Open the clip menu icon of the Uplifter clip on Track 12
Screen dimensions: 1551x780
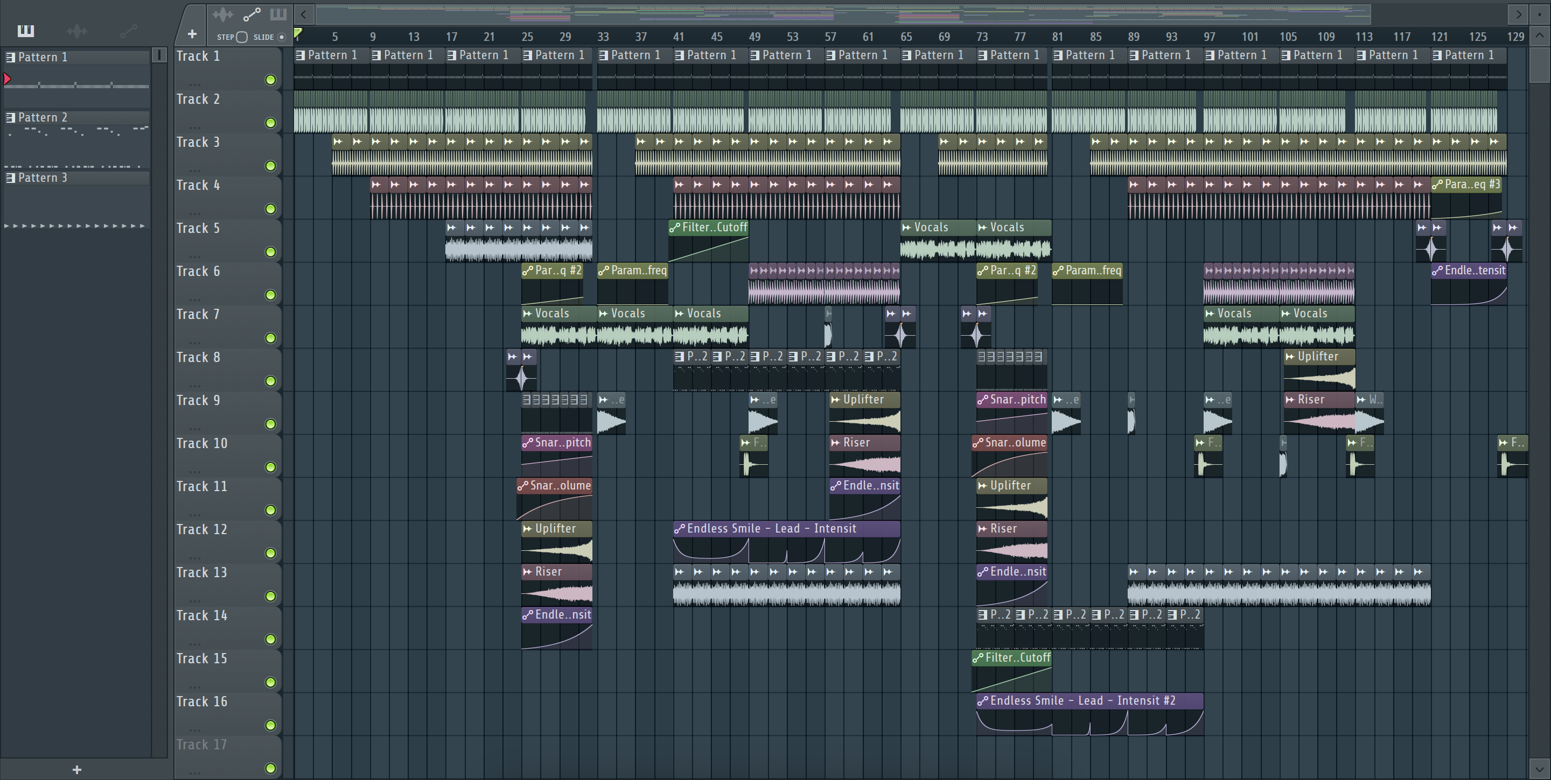click(527, 529)
